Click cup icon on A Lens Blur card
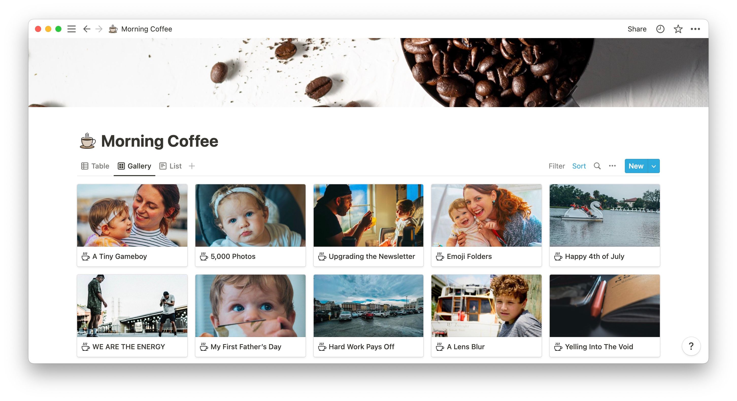This screenshot has width=737, height=401. pyautogui.click(x=440, y=347)
